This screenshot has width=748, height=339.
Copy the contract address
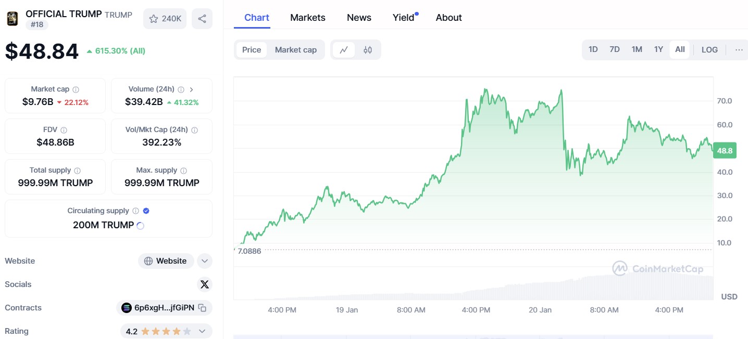[x=203, y=308]
